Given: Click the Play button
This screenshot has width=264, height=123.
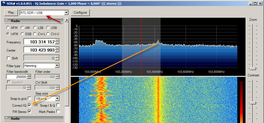Looking at the screenshot, I should (11, 13).
